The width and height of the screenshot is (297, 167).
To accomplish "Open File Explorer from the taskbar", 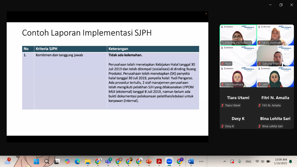I will point(88,161).
